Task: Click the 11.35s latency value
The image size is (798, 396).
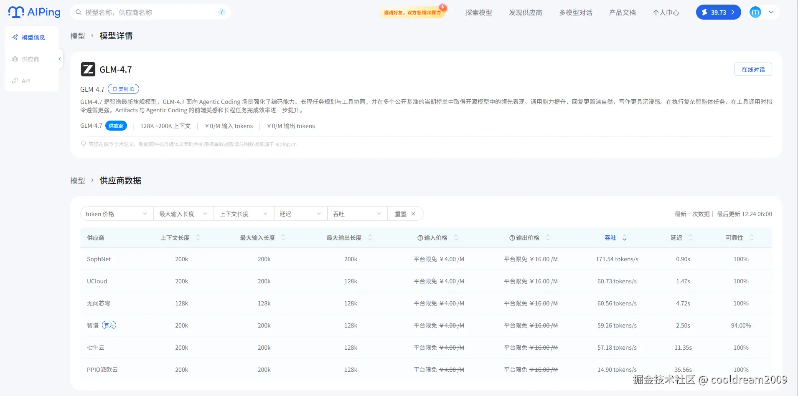Action: (x=683, y=348)
